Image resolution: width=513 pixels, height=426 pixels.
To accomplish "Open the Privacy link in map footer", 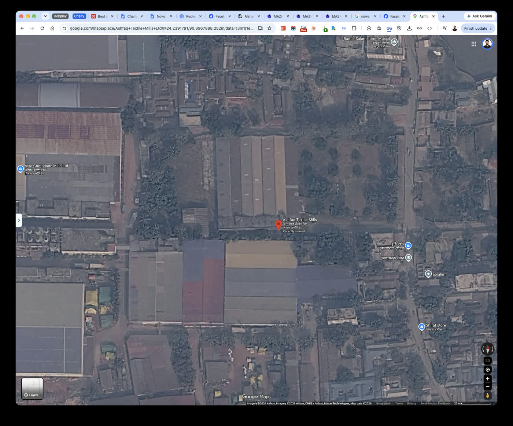I will coord(411,403).
